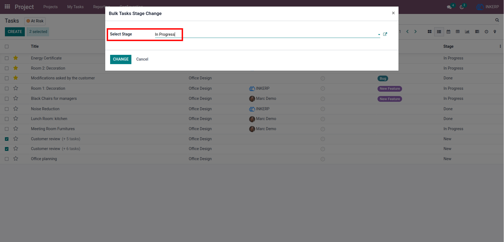The height and width of the screenshot is (242, 504).
Task: Switch to Activity view
Action: click(486, 32)
